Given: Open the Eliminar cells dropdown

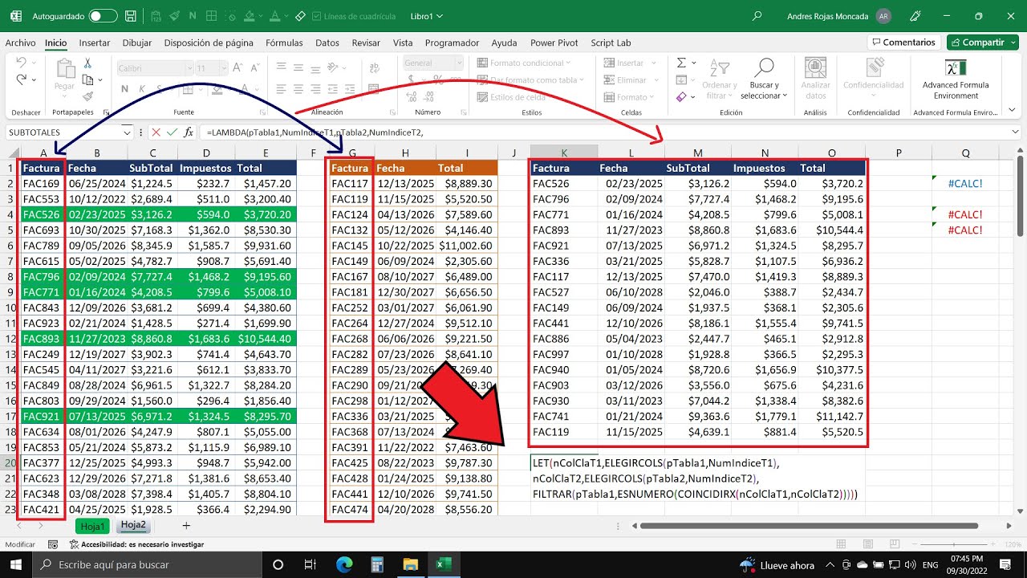Looking at the screenshot, I should (x=631, y=79).
